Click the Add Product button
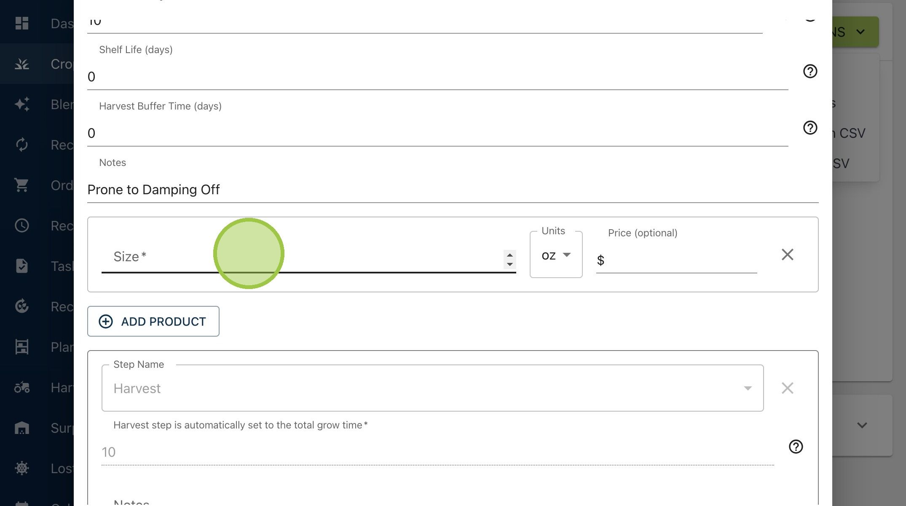Image resolution: width=906 pixels, height=506 pixels. 153,321
